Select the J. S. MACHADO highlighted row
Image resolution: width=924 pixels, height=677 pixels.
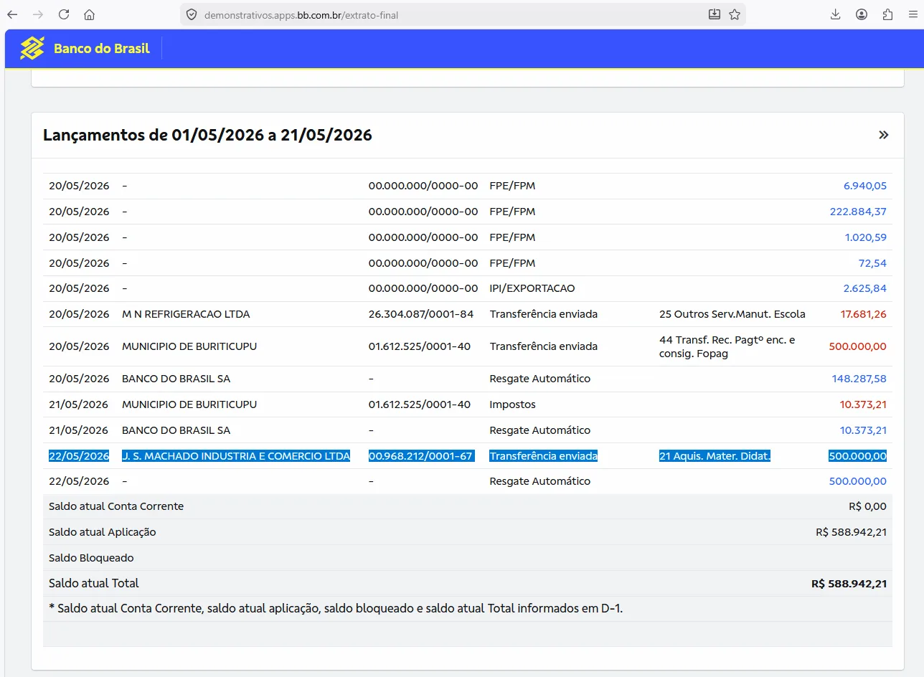click(x=468, y=456)
